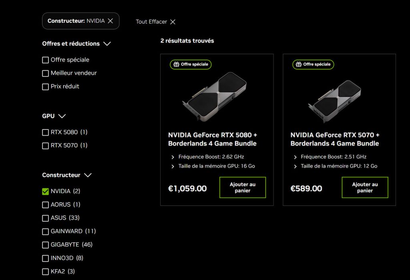410x280 pixels.
Task: Add the RTX 5080 bundle to cart
Action: (242, 188)
